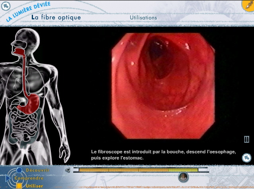Screen dimensions: 254x189
Task: Pause the fibroscope video
Action: [246, 139]
